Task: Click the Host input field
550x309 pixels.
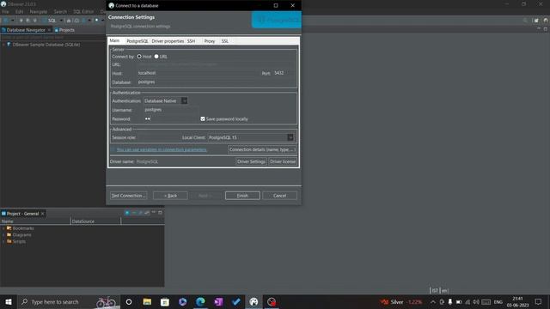Action: (x=197, y=73)
